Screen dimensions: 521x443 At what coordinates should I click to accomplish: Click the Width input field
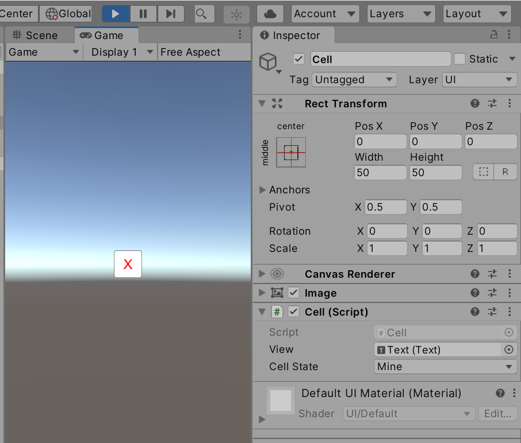click(380, 172)
